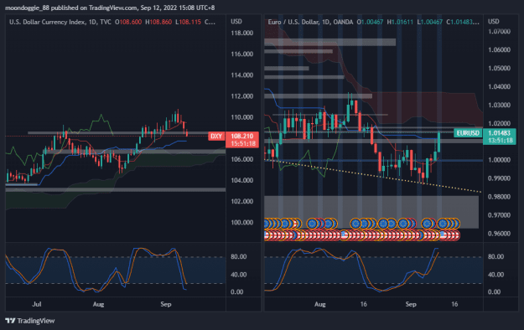Click the latest green EURUSD candle
Image resolution: width=524 pixels, height=330 pixels.
click(x=438, y=142)
